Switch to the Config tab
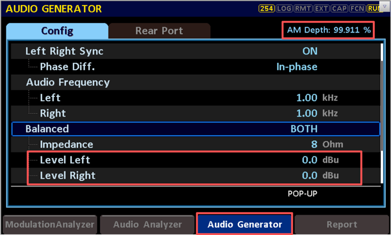Screen dimensions: 391x235 click(57, 31)
